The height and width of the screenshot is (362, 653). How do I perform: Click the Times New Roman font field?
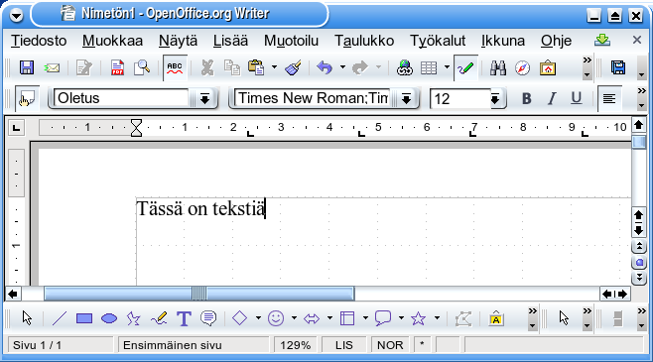[313, 98]
